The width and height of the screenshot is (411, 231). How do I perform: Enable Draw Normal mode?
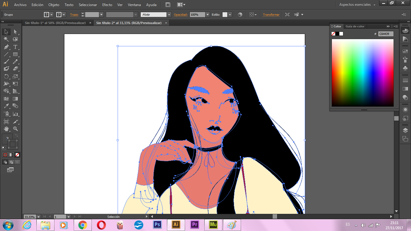[x=5, y=162]
